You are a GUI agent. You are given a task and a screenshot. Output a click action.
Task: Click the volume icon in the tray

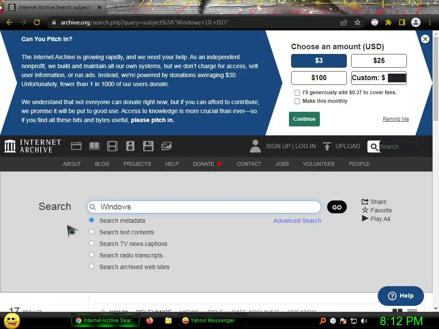(364, 321)
